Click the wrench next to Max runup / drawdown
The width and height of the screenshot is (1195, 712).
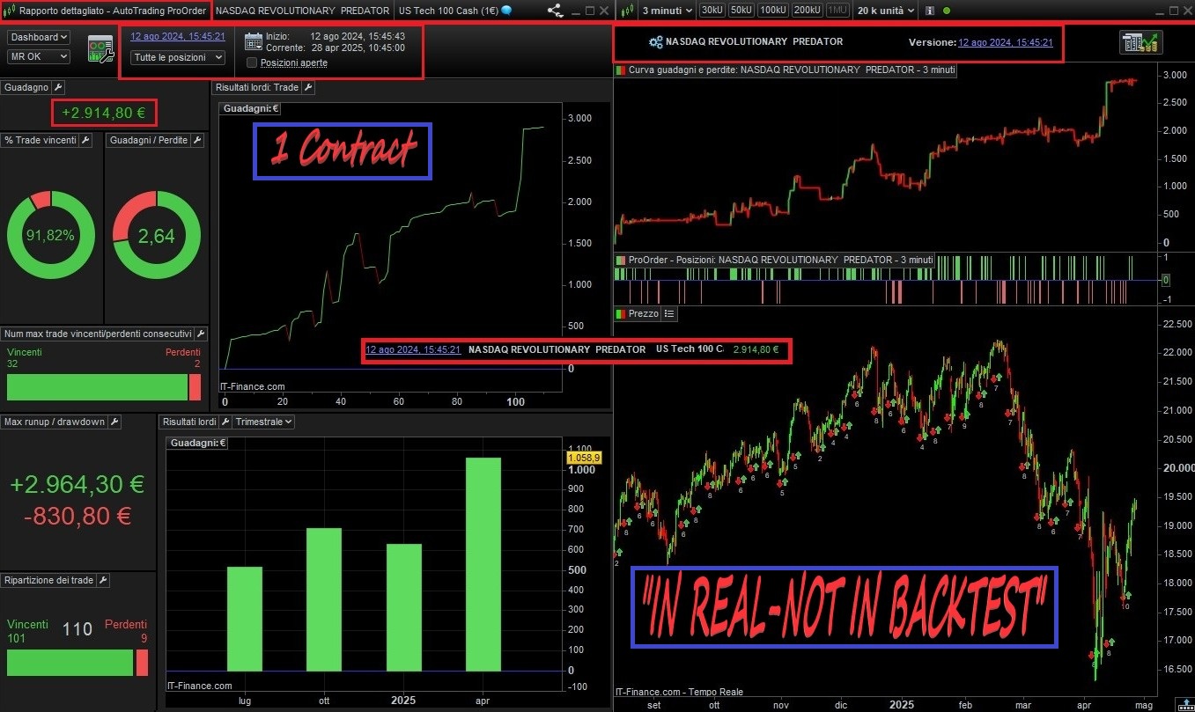[x=114, y=422]
